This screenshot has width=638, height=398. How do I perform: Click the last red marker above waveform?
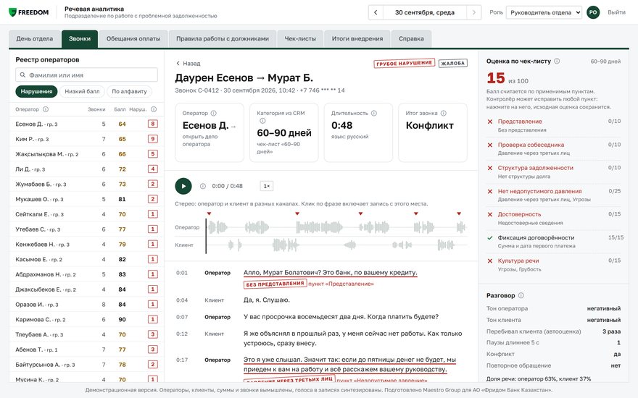(x=459, y=213)
